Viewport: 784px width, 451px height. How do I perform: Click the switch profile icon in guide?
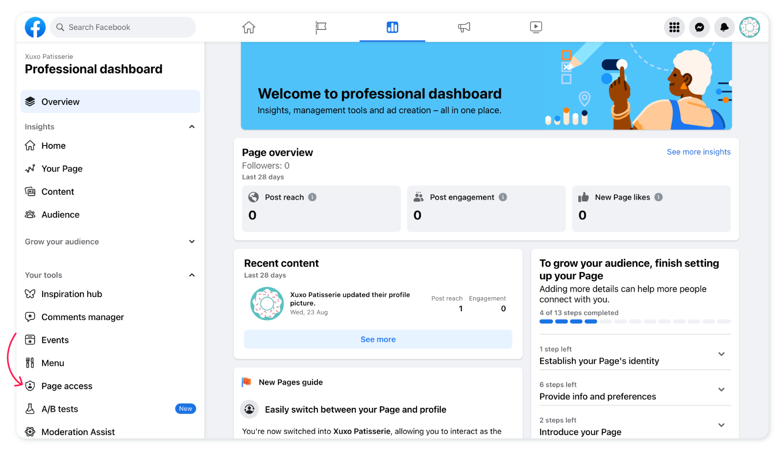(x=249, y=409)
